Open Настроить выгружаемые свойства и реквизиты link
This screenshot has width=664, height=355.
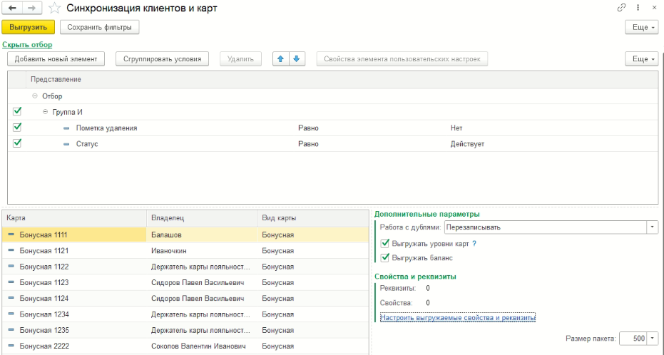[457, 317]
